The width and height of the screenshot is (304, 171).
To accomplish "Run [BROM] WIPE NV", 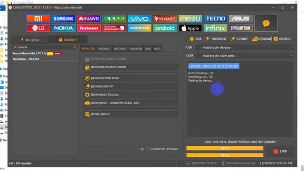I will click(x=131, y=114).
